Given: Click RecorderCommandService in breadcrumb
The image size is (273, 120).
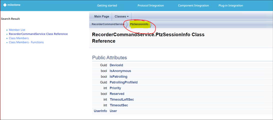Looking at the screenshot, I should point(108,24).
